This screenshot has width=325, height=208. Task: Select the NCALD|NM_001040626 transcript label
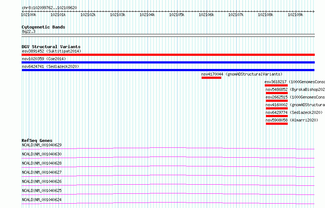coord(42,181)
